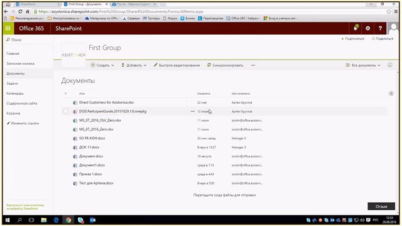Viewport: 402px width, 226px height.
Task: Click the Отзыв feedback button
Action: [x=381, y=207]
